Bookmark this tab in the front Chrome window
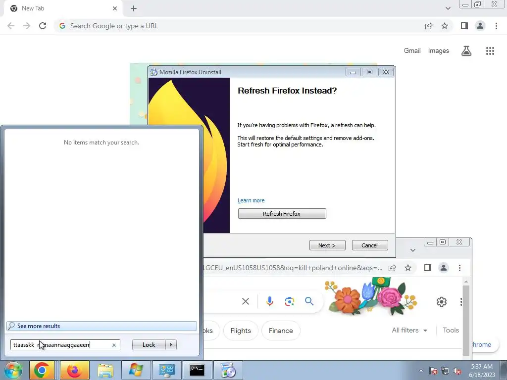Image resolution: width=507 pixels, height=380 pixels. (x=445, y=26)
